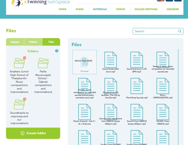188x145 pixels.
Task: Open the ONLINE MEETINGS menu item
Action: 146,9
